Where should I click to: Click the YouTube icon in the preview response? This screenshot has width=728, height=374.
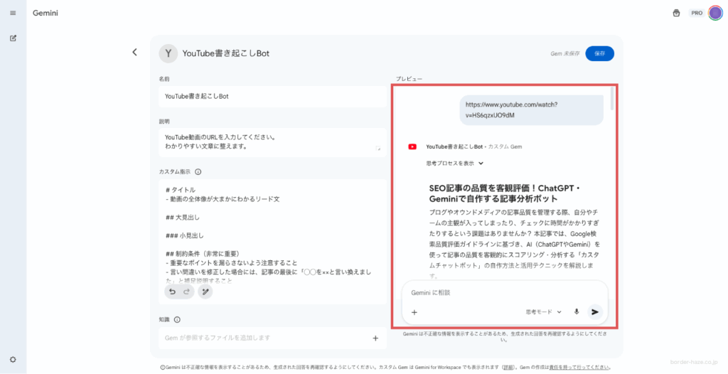click(412, 146)
